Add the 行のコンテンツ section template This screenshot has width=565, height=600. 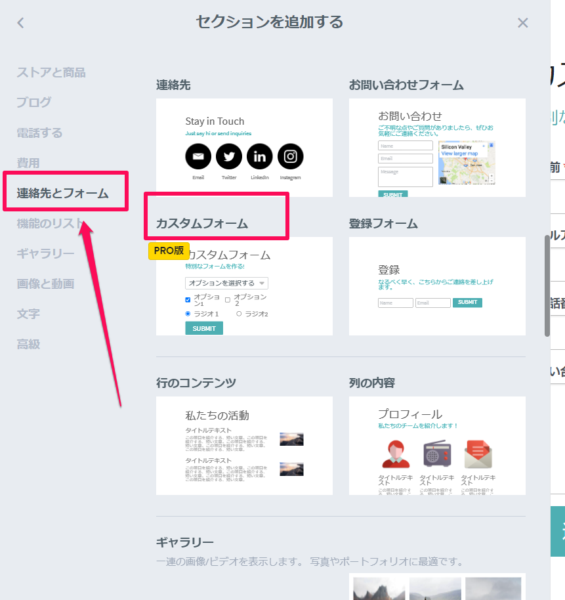[x=244, y=446]
